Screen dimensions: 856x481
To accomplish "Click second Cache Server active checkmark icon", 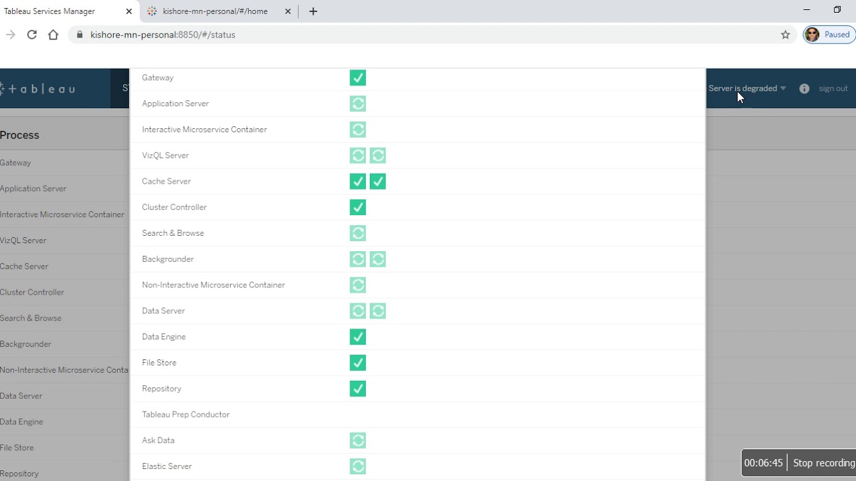I will pos(378,182).
